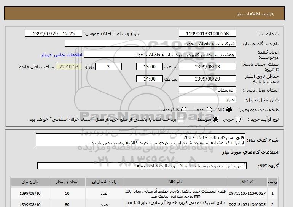Click تاریخ نیاز column header
The width and height of the screenshot is (293, 207).
[30, 182]
